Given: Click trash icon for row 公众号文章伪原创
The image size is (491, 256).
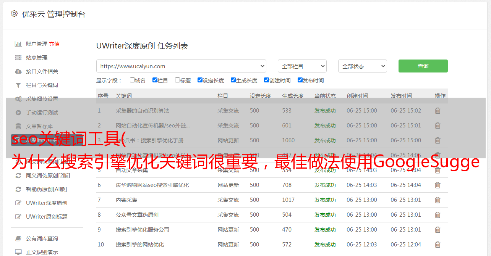Looking at the screenshot, I should [438, 215].
